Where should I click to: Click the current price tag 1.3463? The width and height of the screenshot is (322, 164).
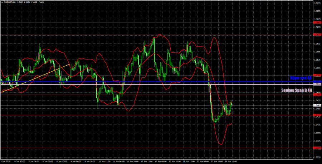tap(317, 105)
